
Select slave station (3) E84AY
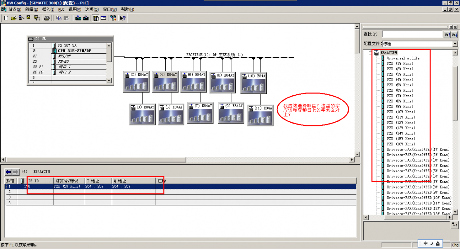pos(142,114)
